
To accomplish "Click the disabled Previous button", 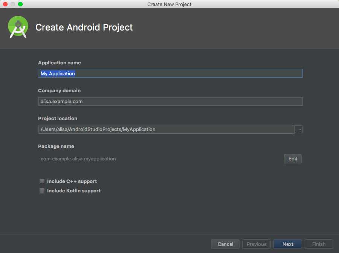I will 257,244.
